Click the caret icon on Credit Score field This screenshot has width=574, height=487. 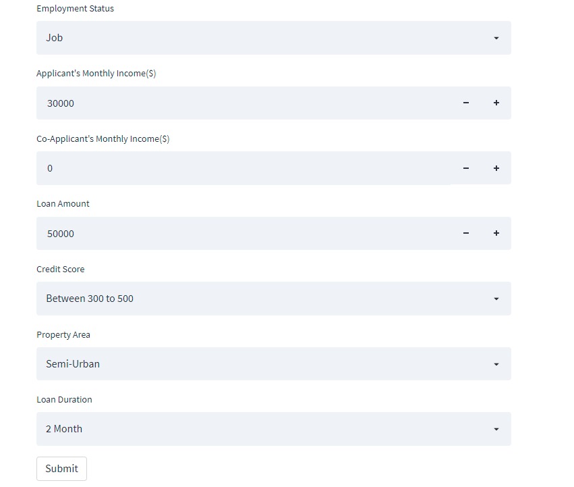pos(496,298)
